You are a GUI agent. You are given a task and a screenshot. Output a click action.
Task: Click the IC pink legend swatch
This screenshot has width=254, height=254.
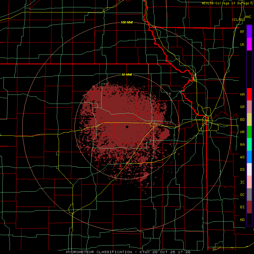click(x=249, y=182)
